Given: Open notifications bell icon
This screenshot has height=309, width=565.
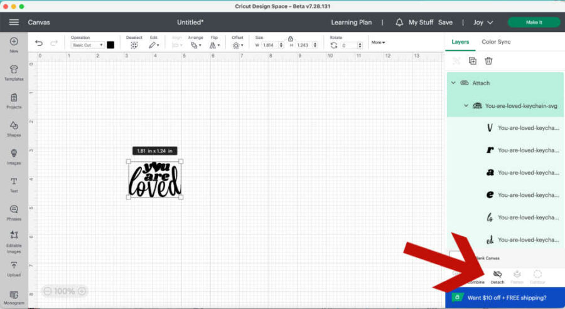Looking at the screenshot, I should point(399,22).
